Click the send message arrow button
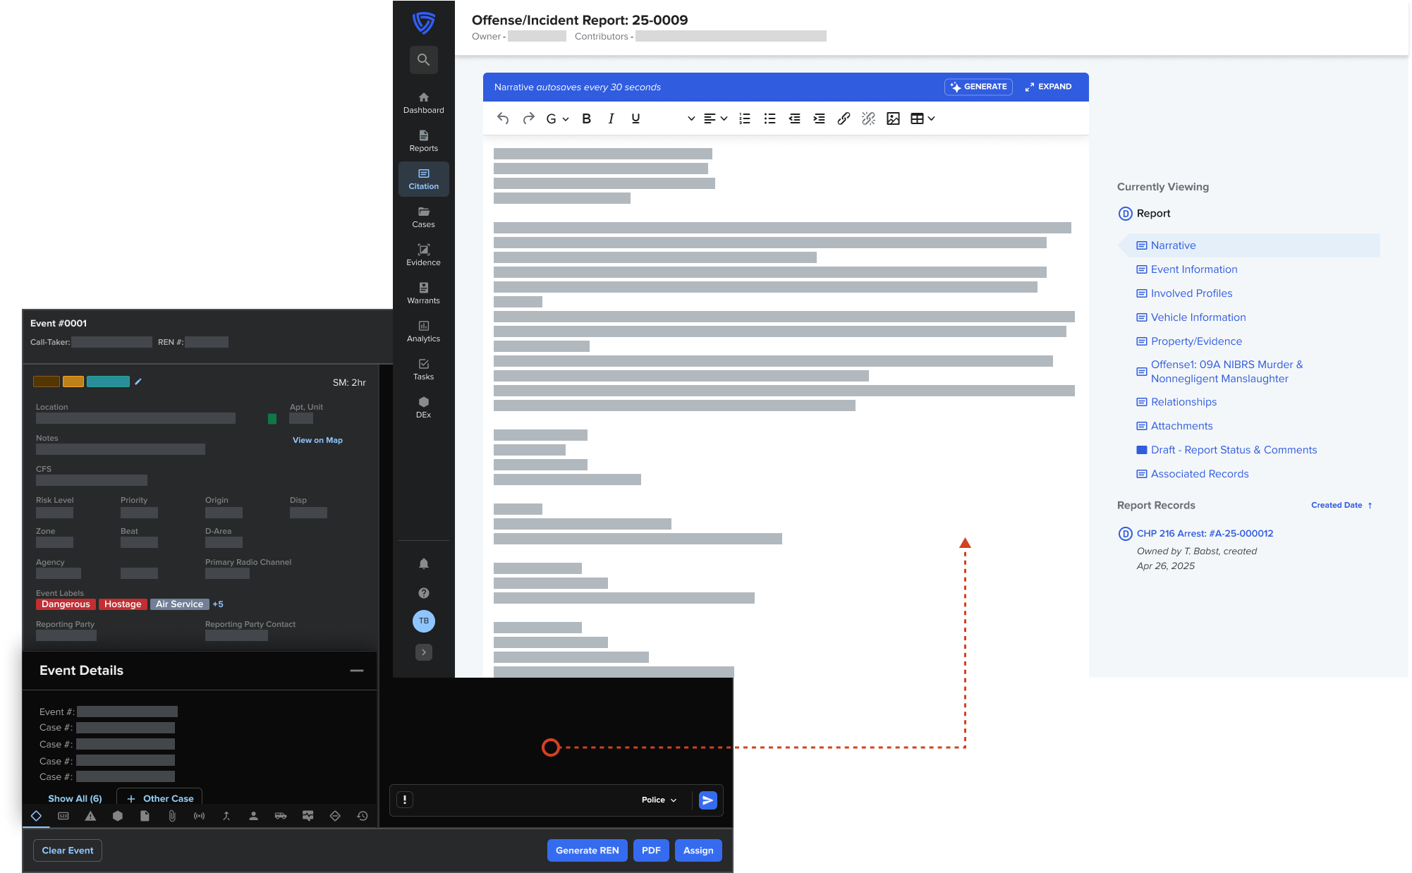Image resolution: width=1412 pixels, height=873 pixels. (x=707, y=800)
